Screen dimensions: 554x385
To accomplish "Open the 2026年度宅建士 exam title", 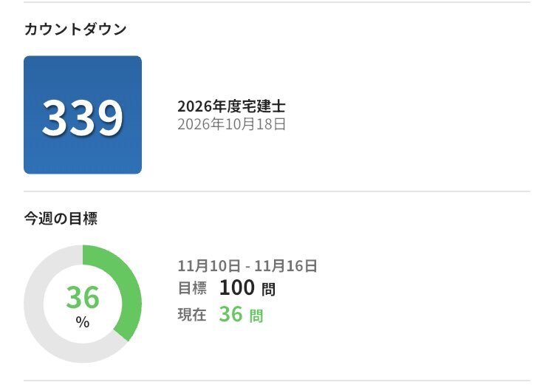I will coord(231,106).
